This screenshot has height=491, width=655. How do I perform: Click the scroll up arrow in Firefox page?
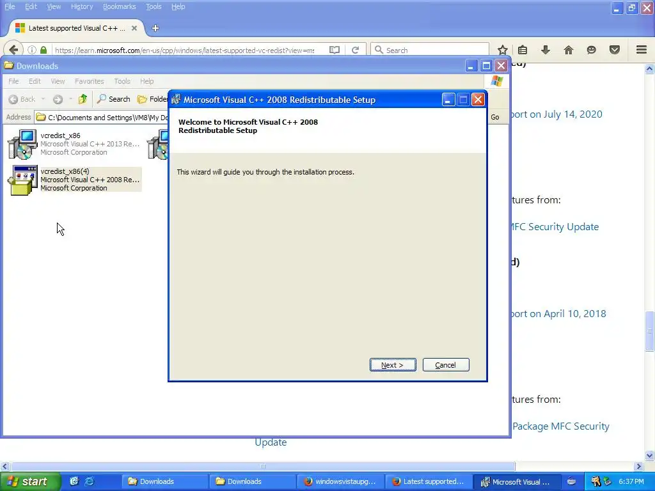click(x=649, y=68)
